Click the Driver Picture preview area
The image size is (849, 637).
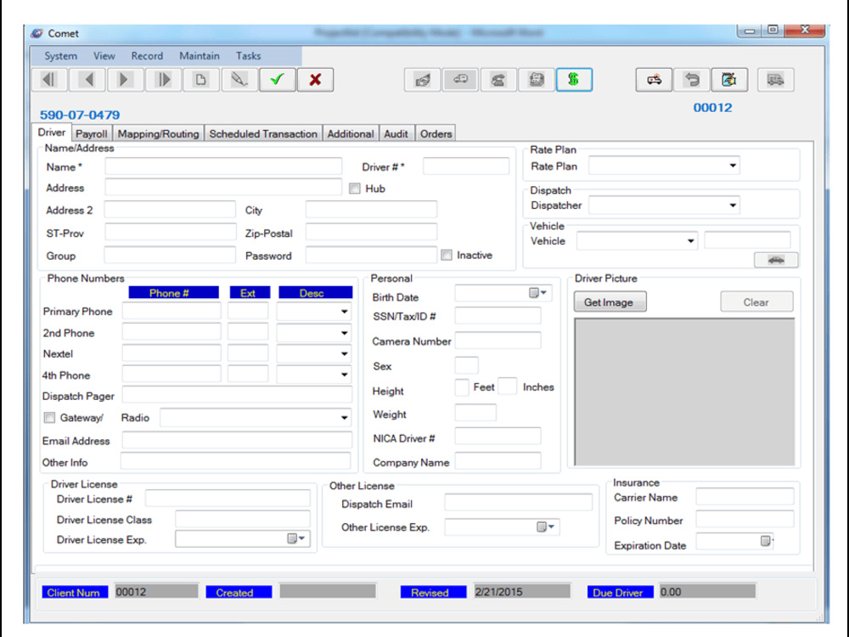tap(685, 392)
